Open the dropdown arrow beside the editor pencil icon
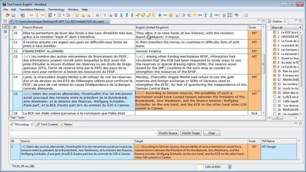The width and height of the screenshot is (306, 172). (54, 15)
